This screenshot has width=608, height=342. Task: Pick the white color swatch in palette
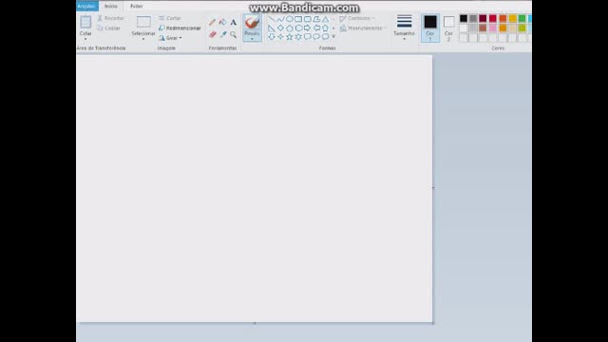[464, 28]
